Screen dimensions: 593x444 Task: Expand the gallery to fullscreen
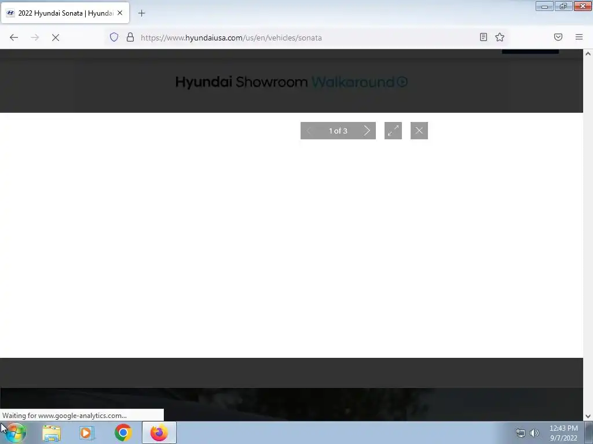pos(393,131)
